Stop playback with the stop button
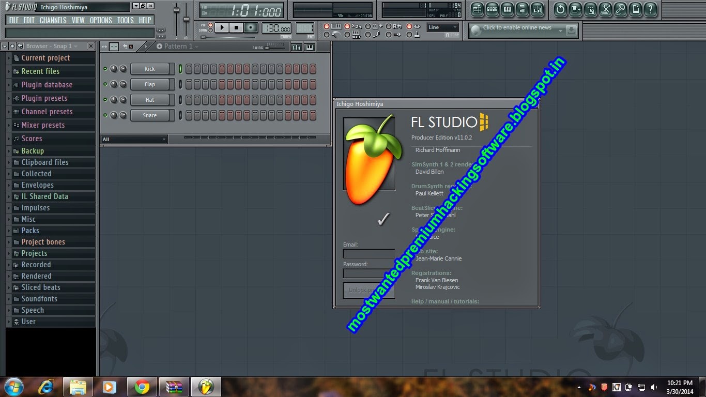This screenshot has width=706, height=397. pyautogui.click(x=236, y=27)
